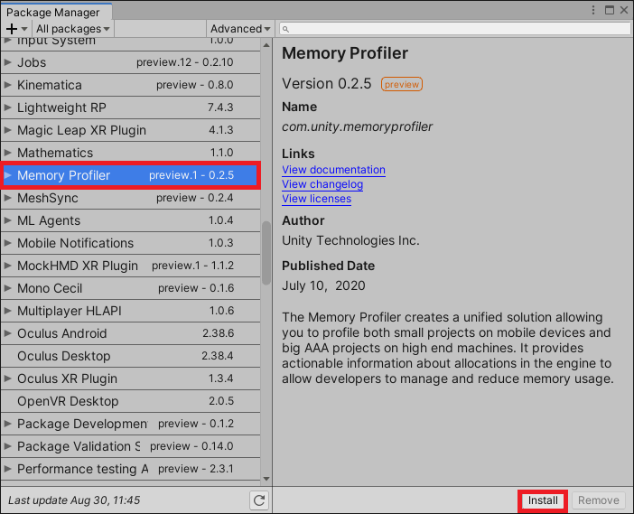Viewport: 634px width, 514px height.
Task: Click the plus icon to add package
Action: 12,29
